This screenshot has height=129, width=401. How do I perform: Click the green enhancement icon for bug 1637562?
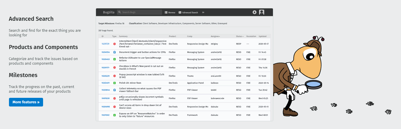point(114,115)
